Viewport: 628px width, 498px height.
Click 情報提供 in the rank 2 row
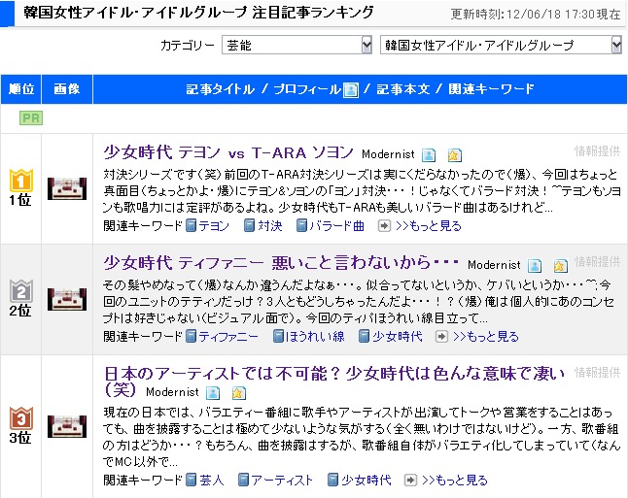tap(597, 261)
